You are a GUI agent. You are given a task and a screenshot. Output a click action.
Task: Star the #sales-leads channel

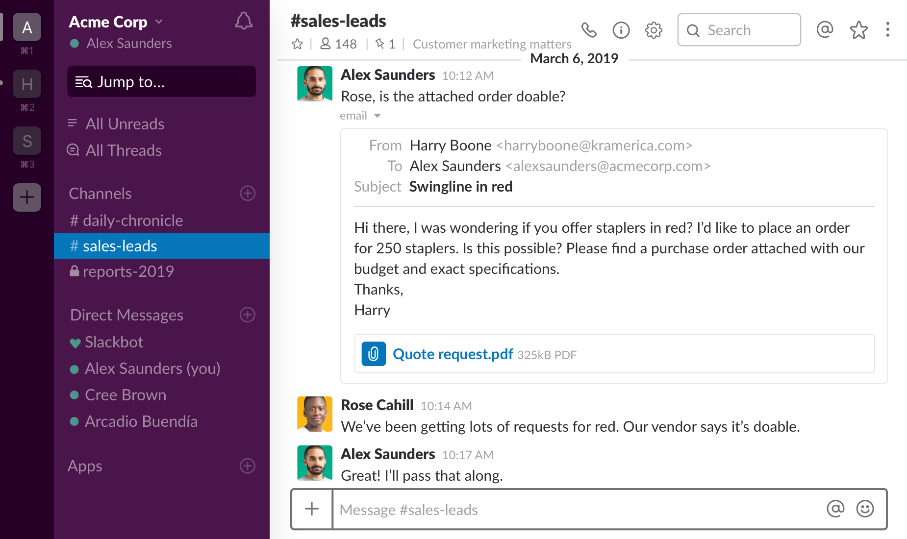click(x=297, y=44)
